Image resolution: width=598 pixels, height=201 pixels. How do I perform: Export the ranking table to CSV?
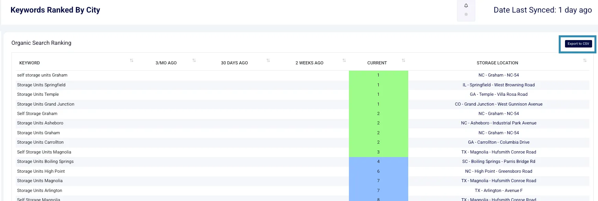tap(578, 44)
